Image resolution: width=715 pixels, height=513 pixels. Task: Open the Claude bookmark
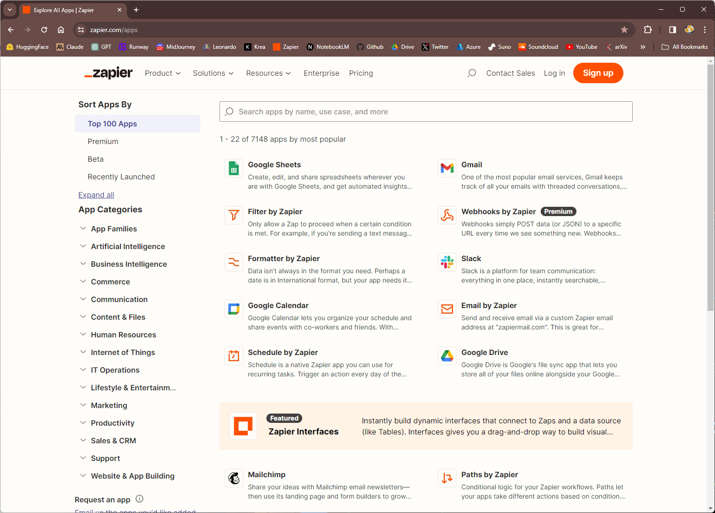point(70,47)
